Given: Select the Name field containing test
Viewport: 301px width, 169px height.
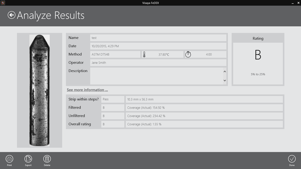Looking at the screenshot, I should coord(158,38).
